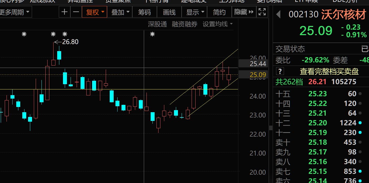The width and height of the screenshot is (369, 183).
Task: Click the red price 26.21
Action: click(318, 82)
